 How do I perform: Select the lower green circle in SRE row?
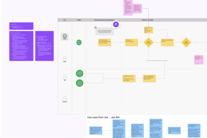pos(80,82)
